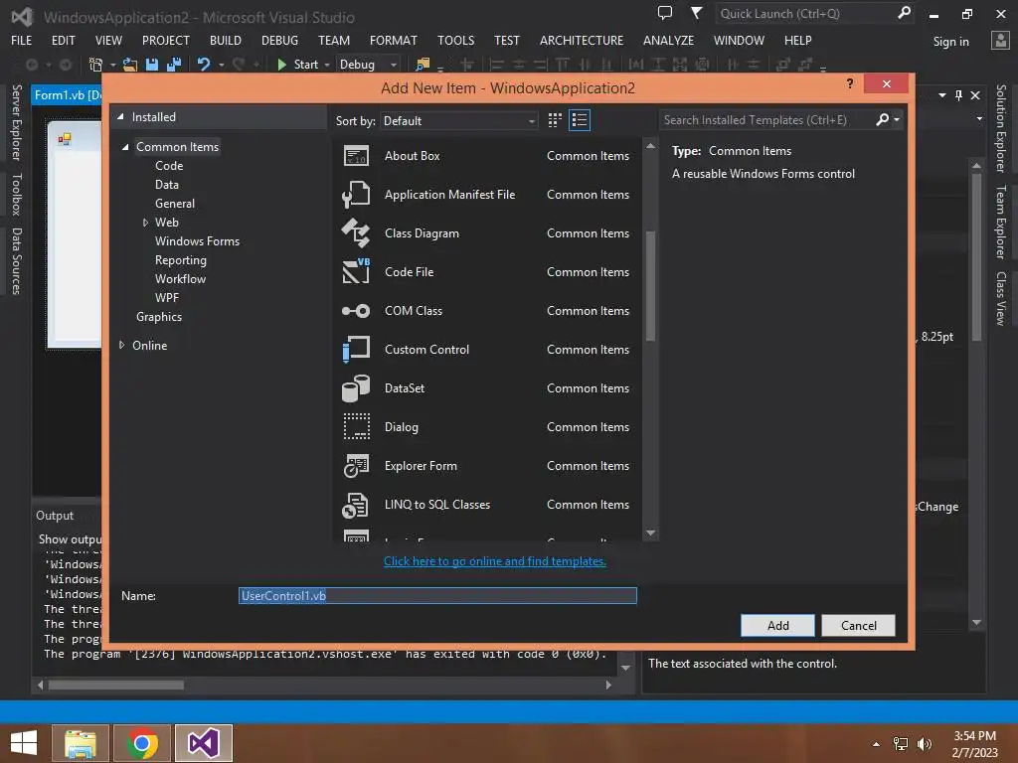This screenshot has width=1018, height=763.
Task: Select the WPF category
Action: pos(167,298)
